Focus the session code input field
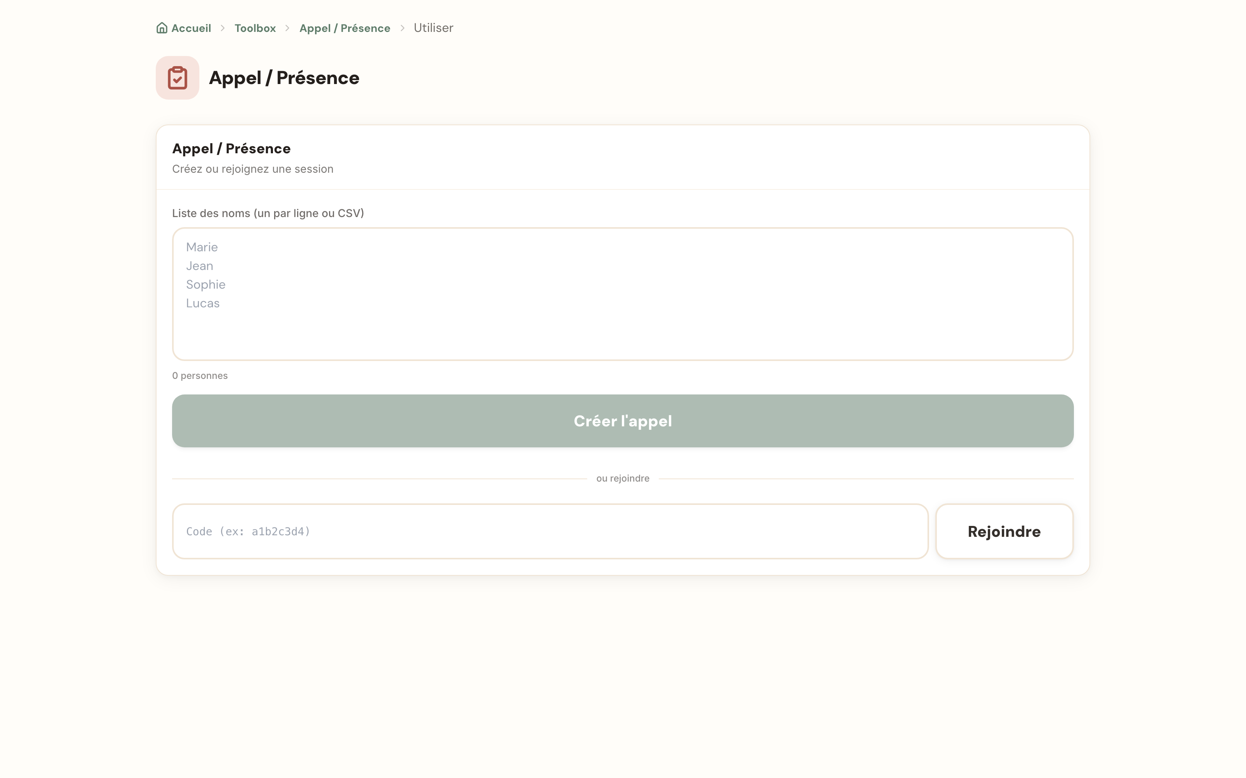The width and height of the screenshot is (1246, 778). point(551,531)
